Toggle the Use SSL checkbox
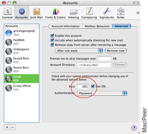This screenshot has height=134, width=148. point(93,86)
